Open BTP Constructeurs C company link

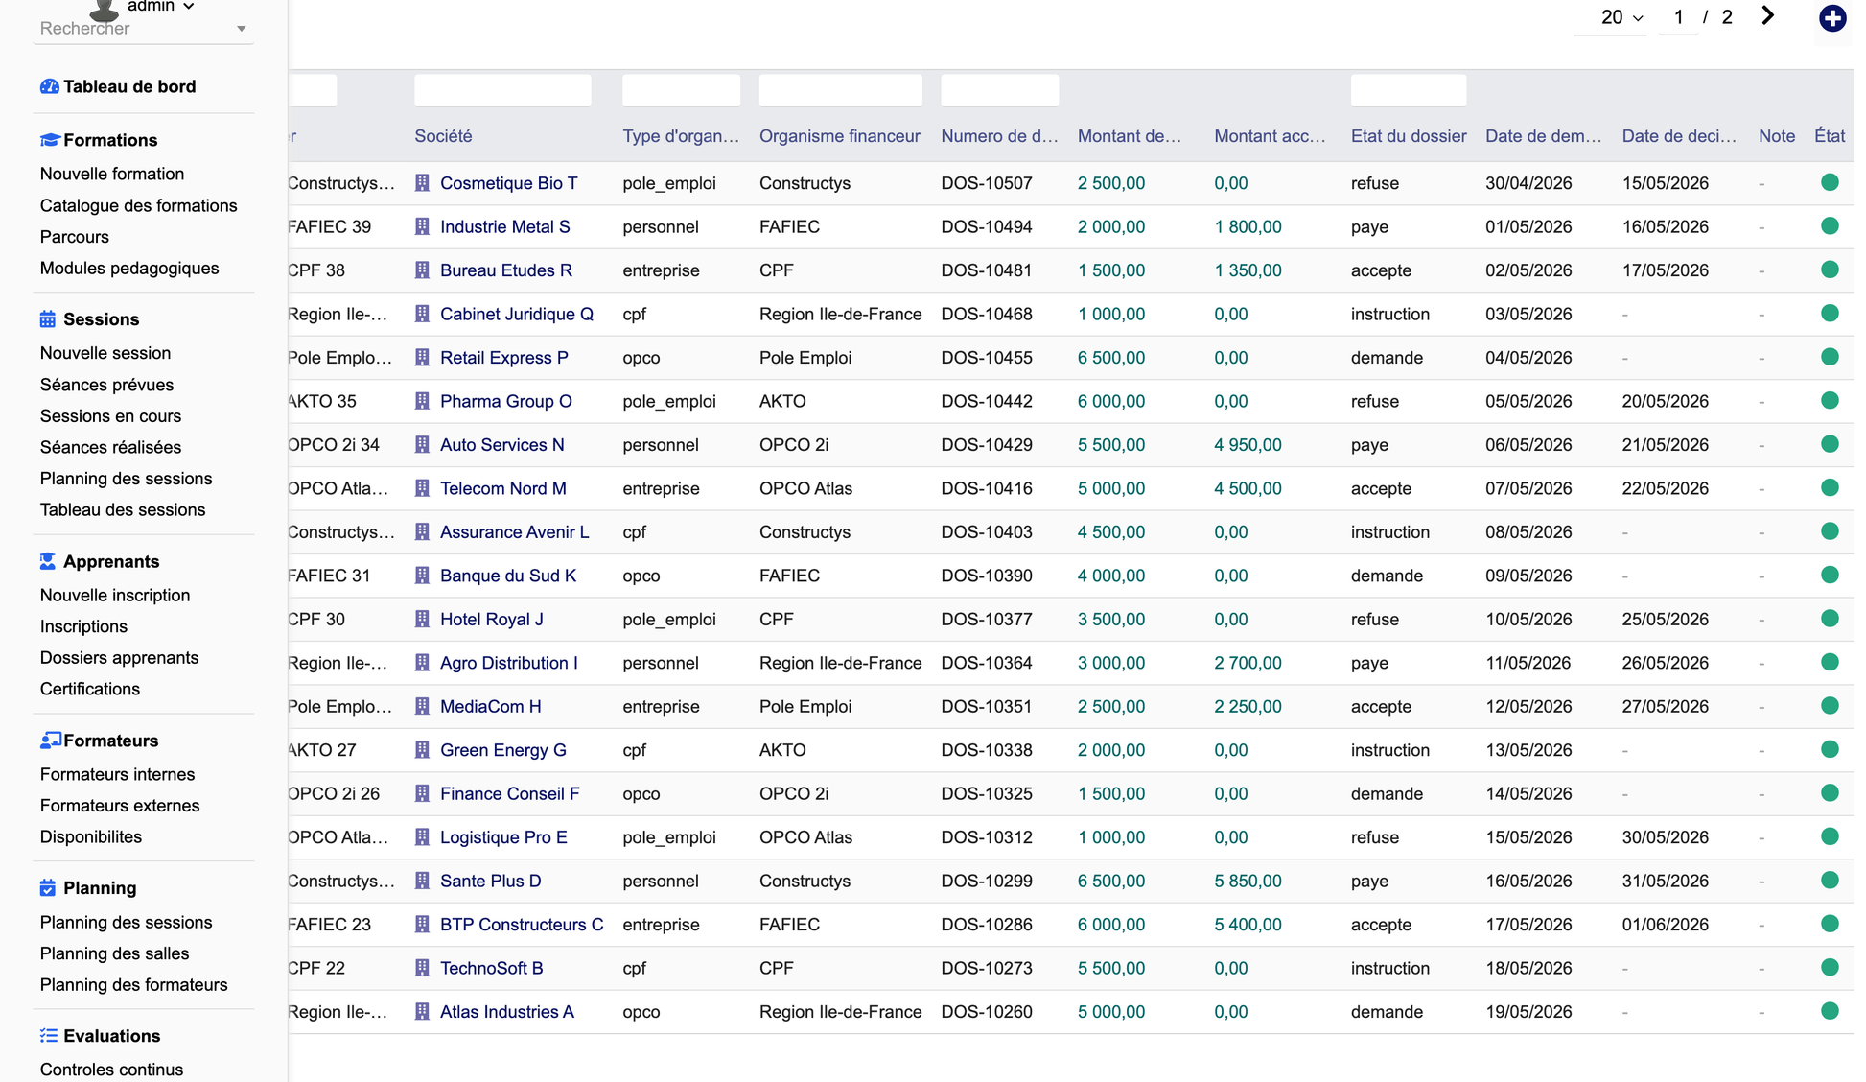point(522,925)
